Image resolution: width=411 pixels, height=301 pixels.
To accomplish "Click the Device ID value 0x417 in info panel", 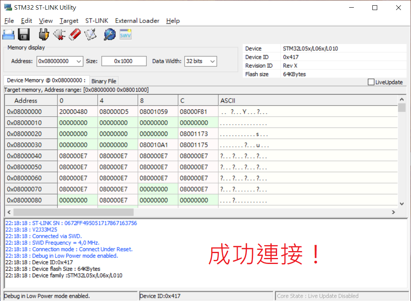I will [x=291, y=57].
